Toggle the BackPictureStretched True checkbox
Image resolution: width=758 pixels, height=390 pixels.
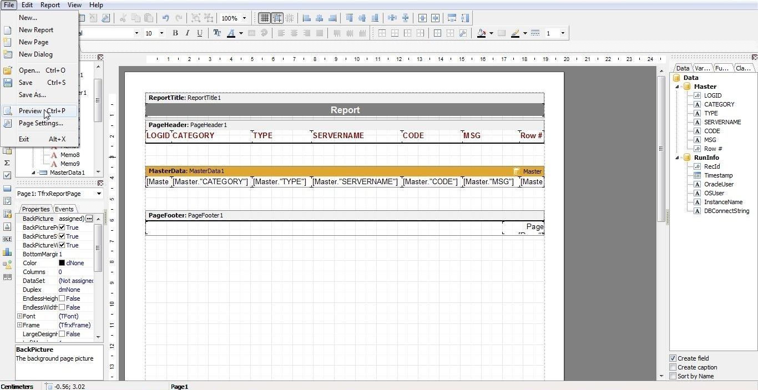pos(62,236)
